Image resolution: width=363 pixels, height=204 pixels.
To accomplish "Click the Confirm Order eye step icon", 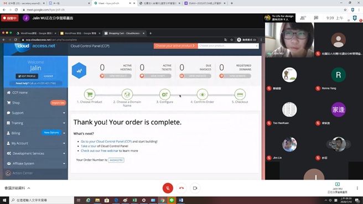I will (203, 95).
